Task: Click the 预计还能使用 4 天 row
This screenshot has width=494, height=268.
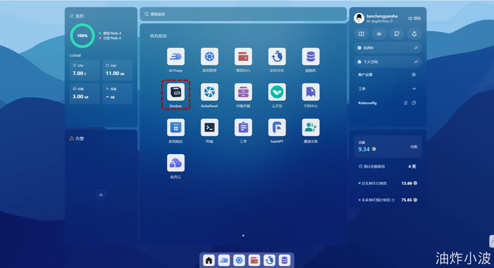Action: click(x=388, y=167)
